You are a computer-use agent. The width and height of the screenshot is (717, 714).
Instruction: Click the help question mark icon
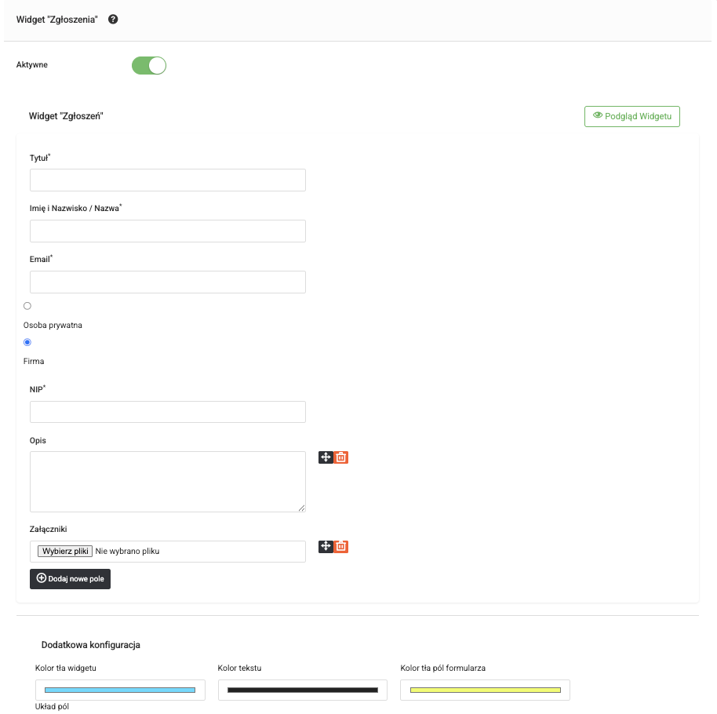tap(113, 19)
